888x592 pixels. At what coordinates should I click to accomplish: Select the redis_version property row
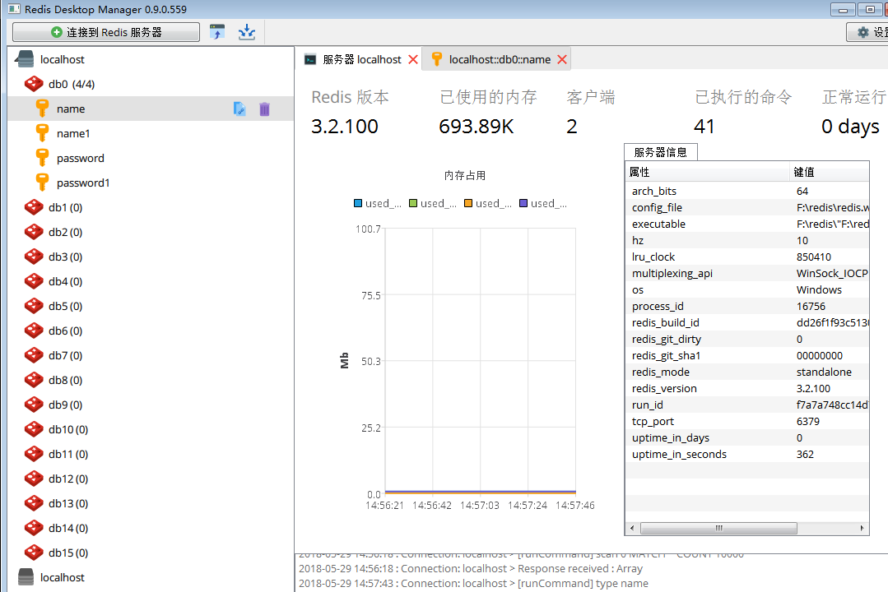[x=747, y=388]
